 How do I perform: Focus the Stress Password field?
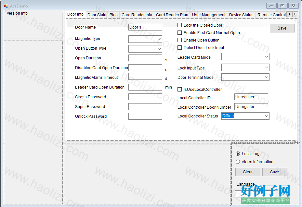[x=145, y=97]
